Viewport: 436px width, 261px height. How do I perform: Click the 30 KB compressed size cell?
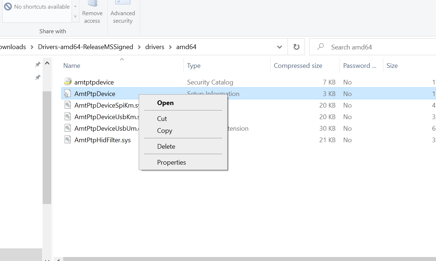[327, 129]
